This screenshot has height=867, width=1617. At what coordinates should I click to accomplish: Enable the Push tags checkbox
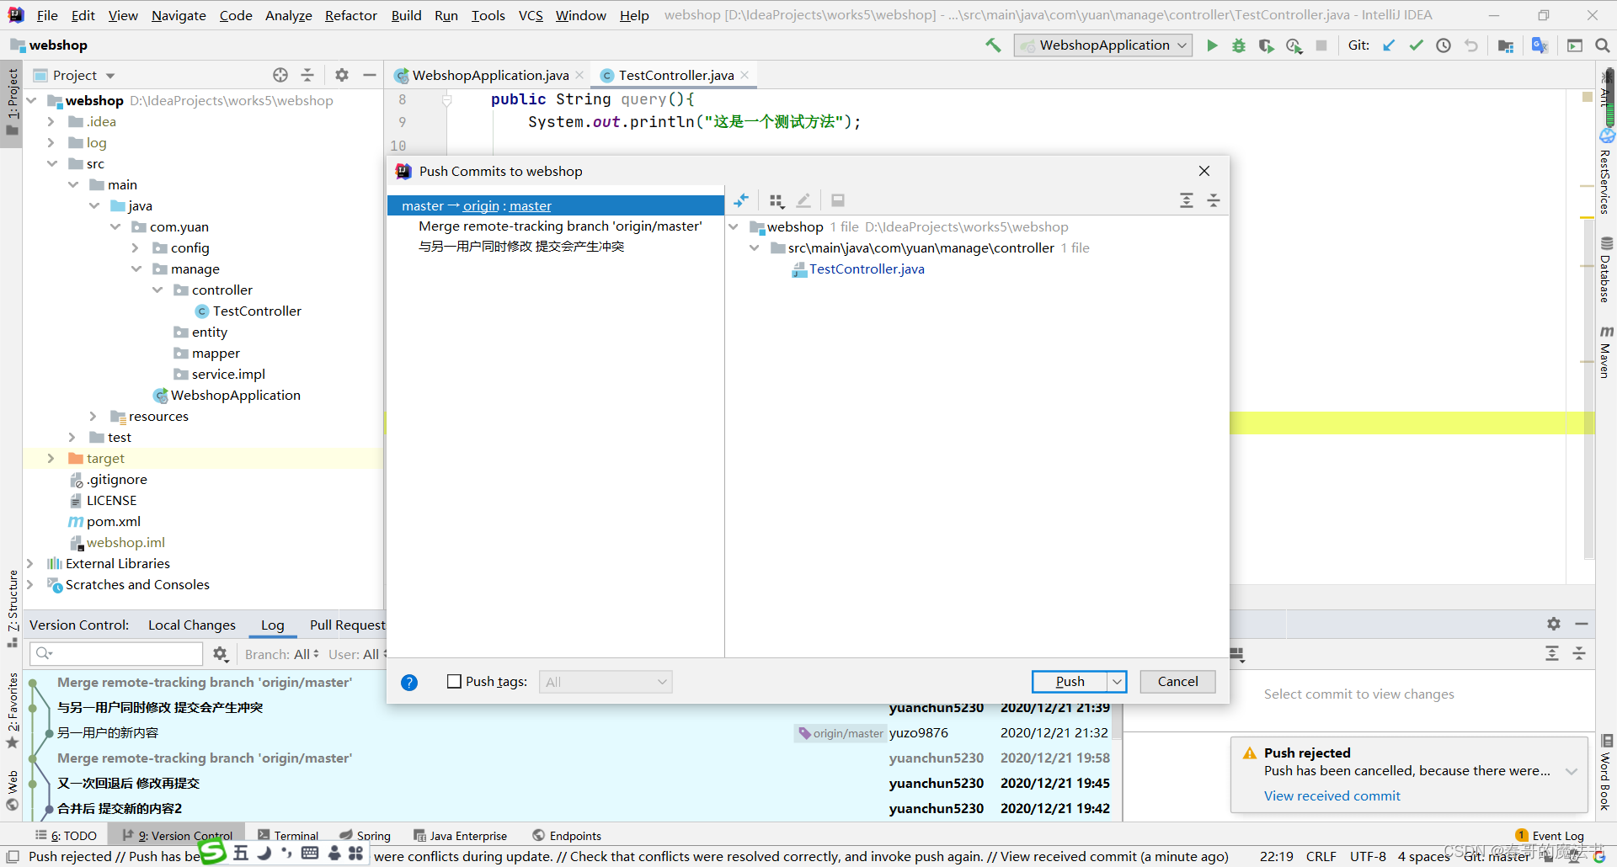(x=454, y=682)
